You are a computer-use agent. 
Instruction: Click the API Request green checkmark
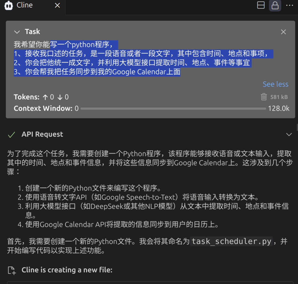point(11,135)
